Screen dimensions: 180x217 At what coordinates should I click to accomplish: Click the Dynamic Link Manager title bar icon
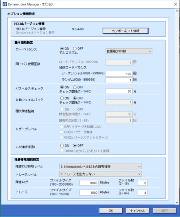point(5,4)
